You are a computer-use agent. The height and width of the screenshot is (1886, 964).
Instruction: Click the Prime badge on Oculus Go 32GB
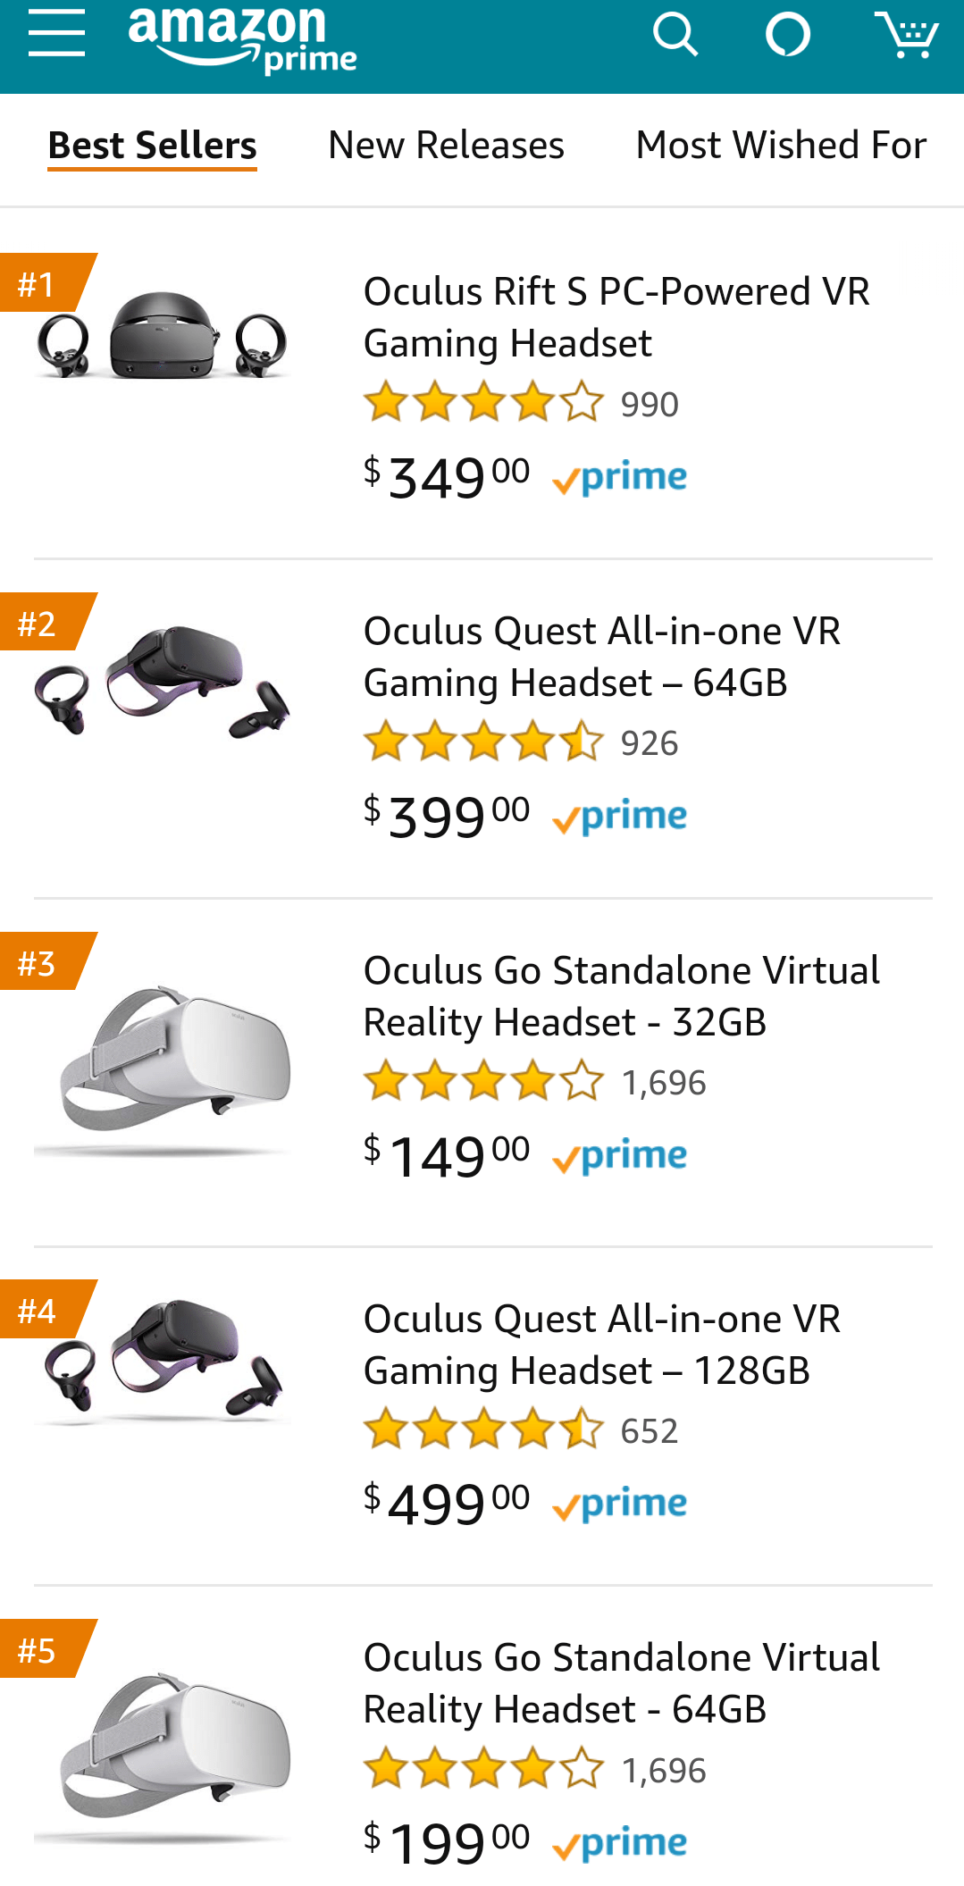[620, 1154]
